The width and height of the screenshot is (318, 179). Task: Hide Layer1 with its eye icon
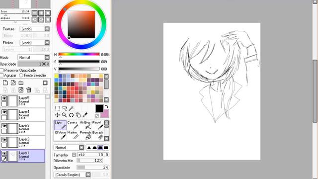(4, 154)
